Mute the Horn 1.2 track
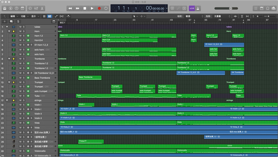Screen dimensions: 278x157 click(20, 36)
